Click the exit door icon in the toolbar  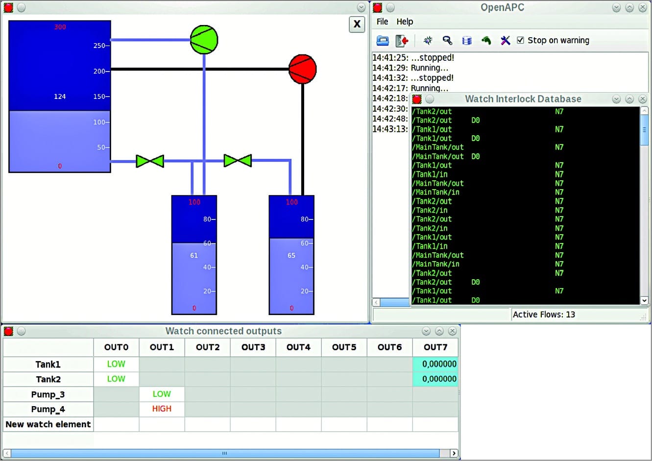(x=403, y=40)
